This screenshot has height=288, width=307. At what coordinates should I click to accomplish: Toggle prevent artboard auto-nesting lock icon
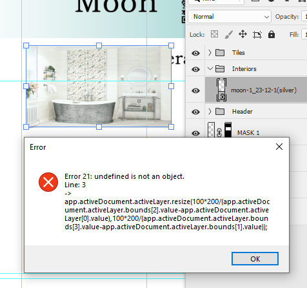(257, 34)
